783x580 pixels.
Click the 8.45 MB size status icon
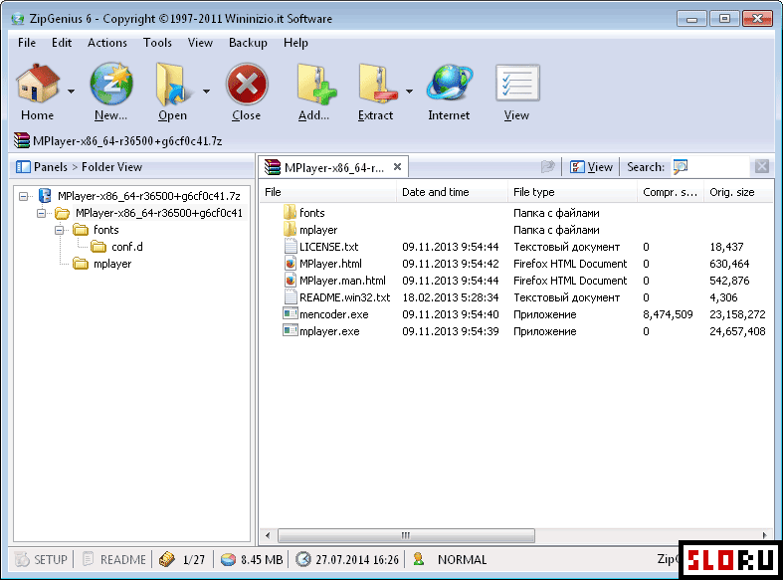[x=228, y=559]
